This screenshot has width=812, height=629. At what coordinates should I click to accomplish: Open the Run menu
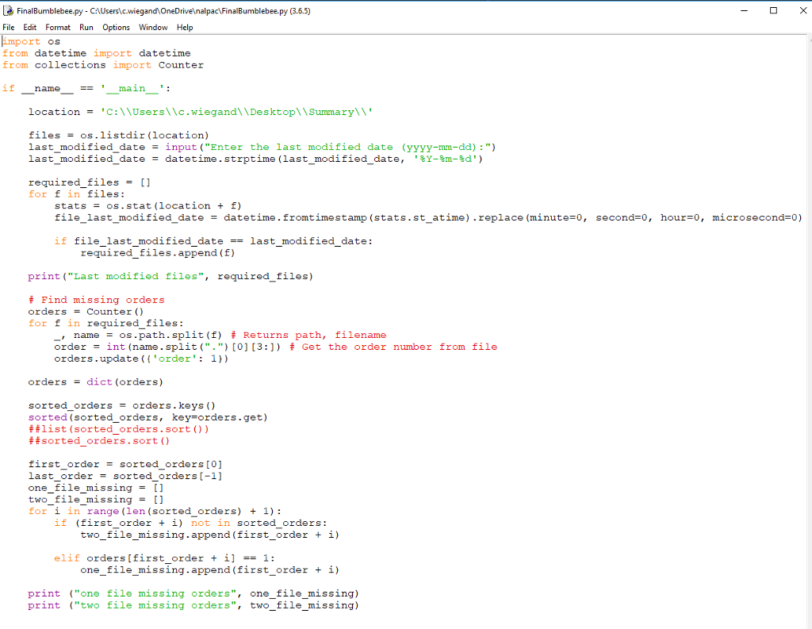tap(86, 26)
